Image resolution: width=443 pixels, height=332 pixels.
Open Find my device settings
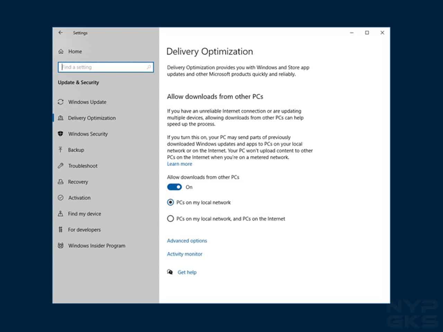tap(84, 214)
